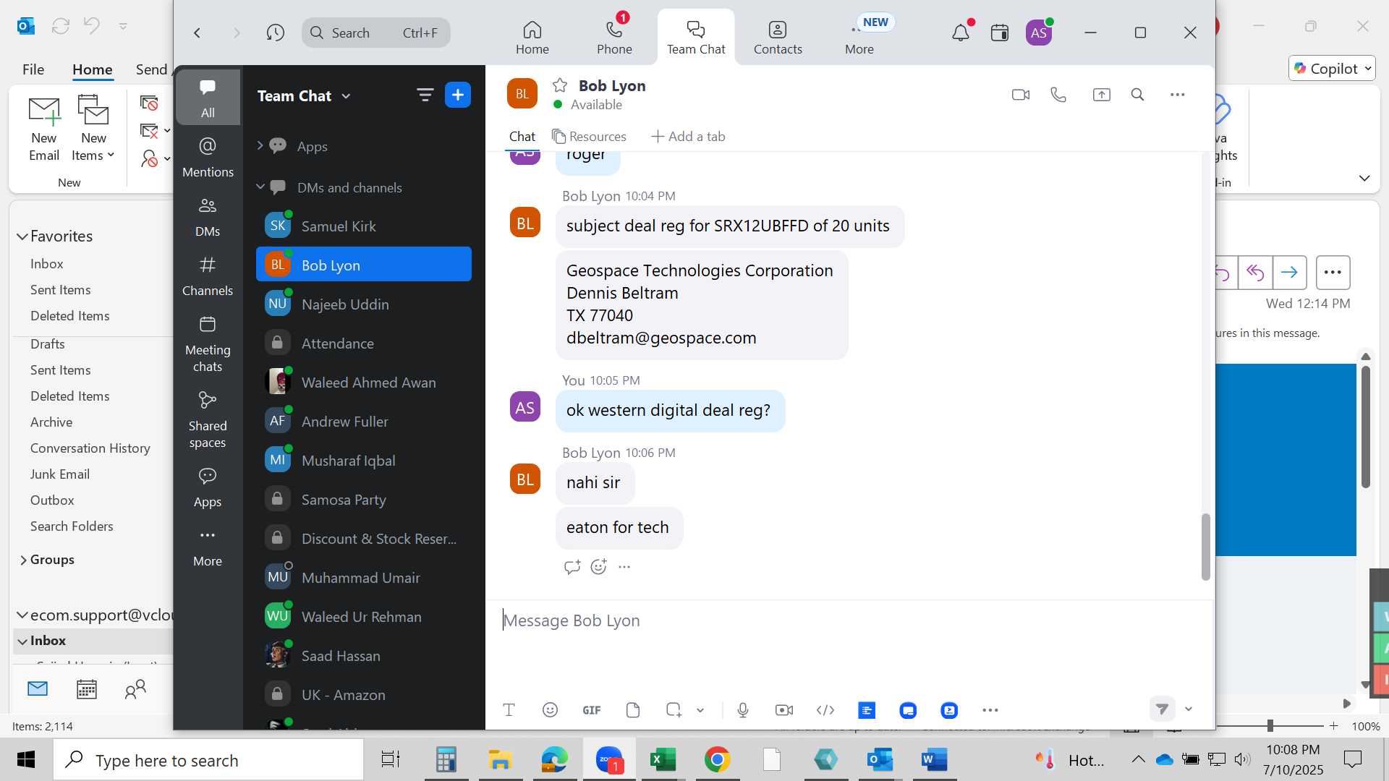The width and height of the screenshot is (1389, 781).
Task: Open the Junk Email folder in Outlook
Action: [x=60, y=474]
